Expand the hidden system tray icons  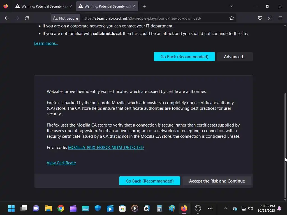point(226,208)
